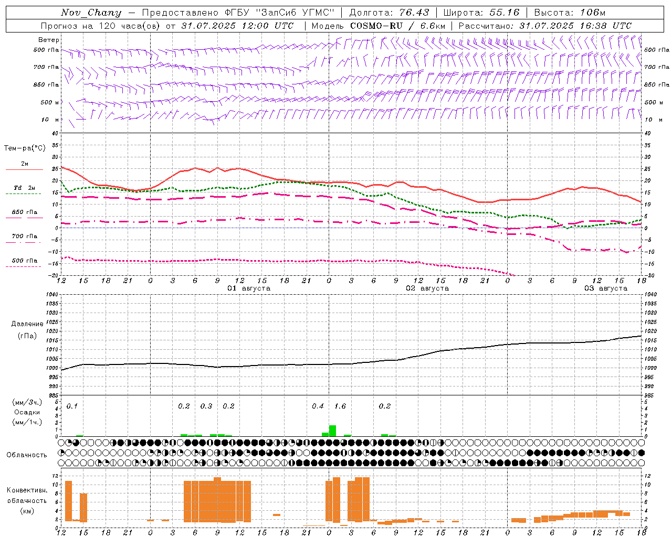Click the '01 августа' date label

(x=249, y=288)
